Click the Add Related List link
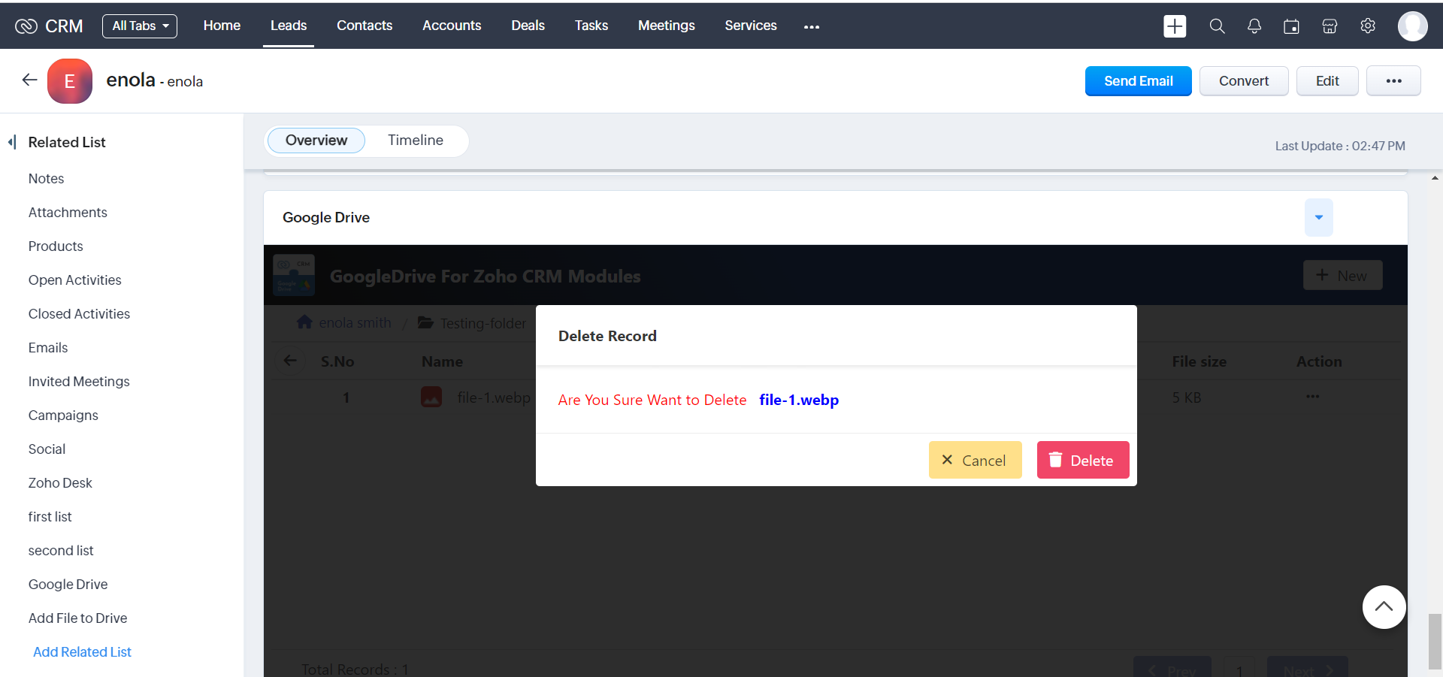1443x677 pixels. click(x=82, y=652)
